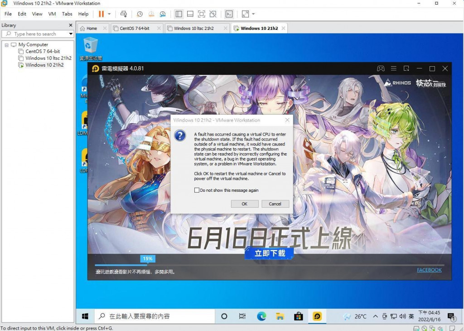Open the VM menu
Viewport: 464px width, 331px height.
pyautogui.click(x=52, y=14)
